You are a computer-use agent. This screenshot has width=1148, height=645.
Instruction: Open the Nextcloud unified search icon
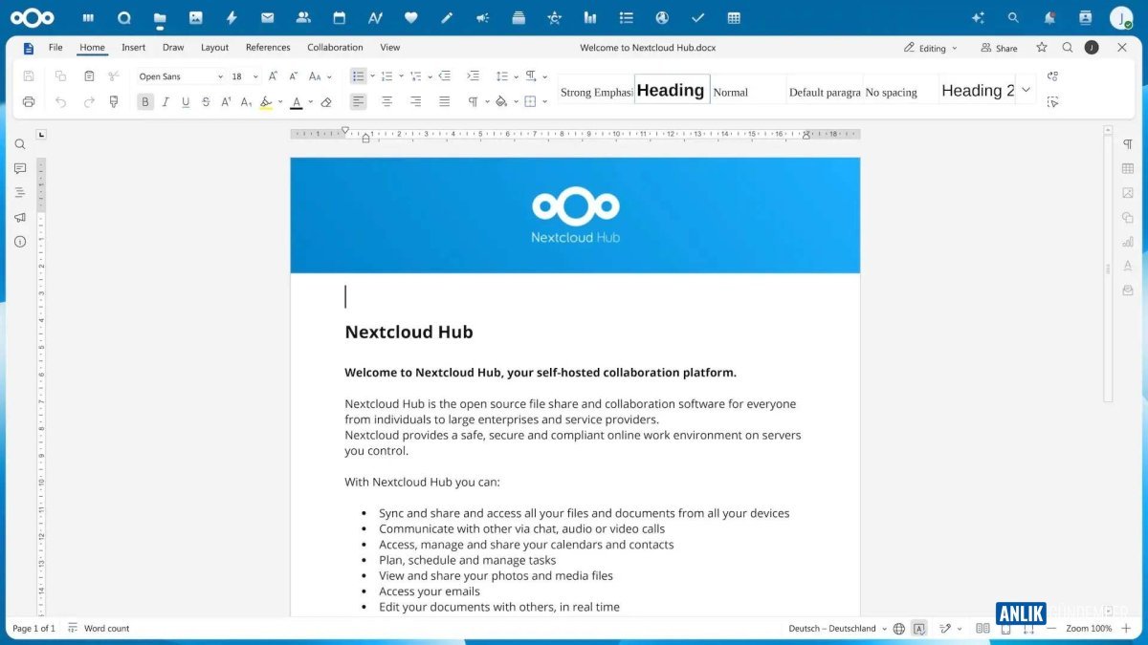pyautogui.click(x=1013, y=17)
